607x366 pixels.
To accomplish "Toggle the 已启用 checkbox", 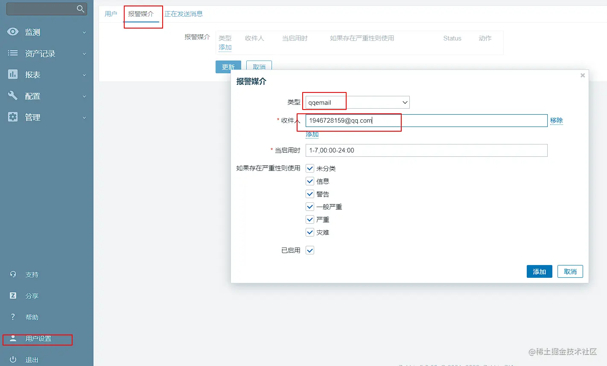I will [x=310, y=250].
